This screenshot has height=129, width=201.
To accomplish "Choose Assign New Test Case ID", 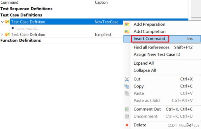I will (x=162, y=54).
